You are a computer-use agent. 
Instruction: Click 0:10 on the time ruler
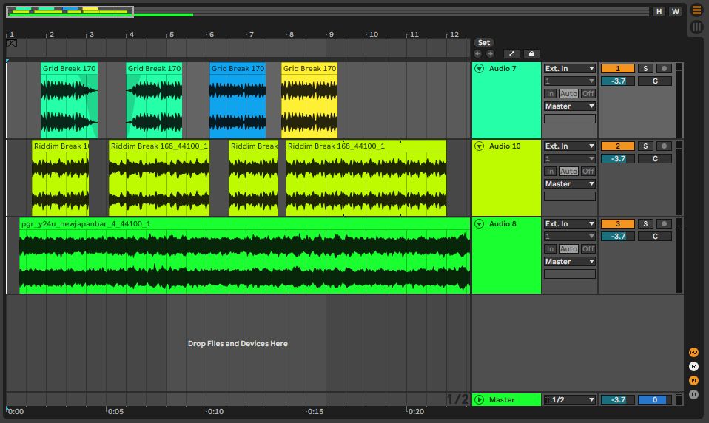click(215, 412)
